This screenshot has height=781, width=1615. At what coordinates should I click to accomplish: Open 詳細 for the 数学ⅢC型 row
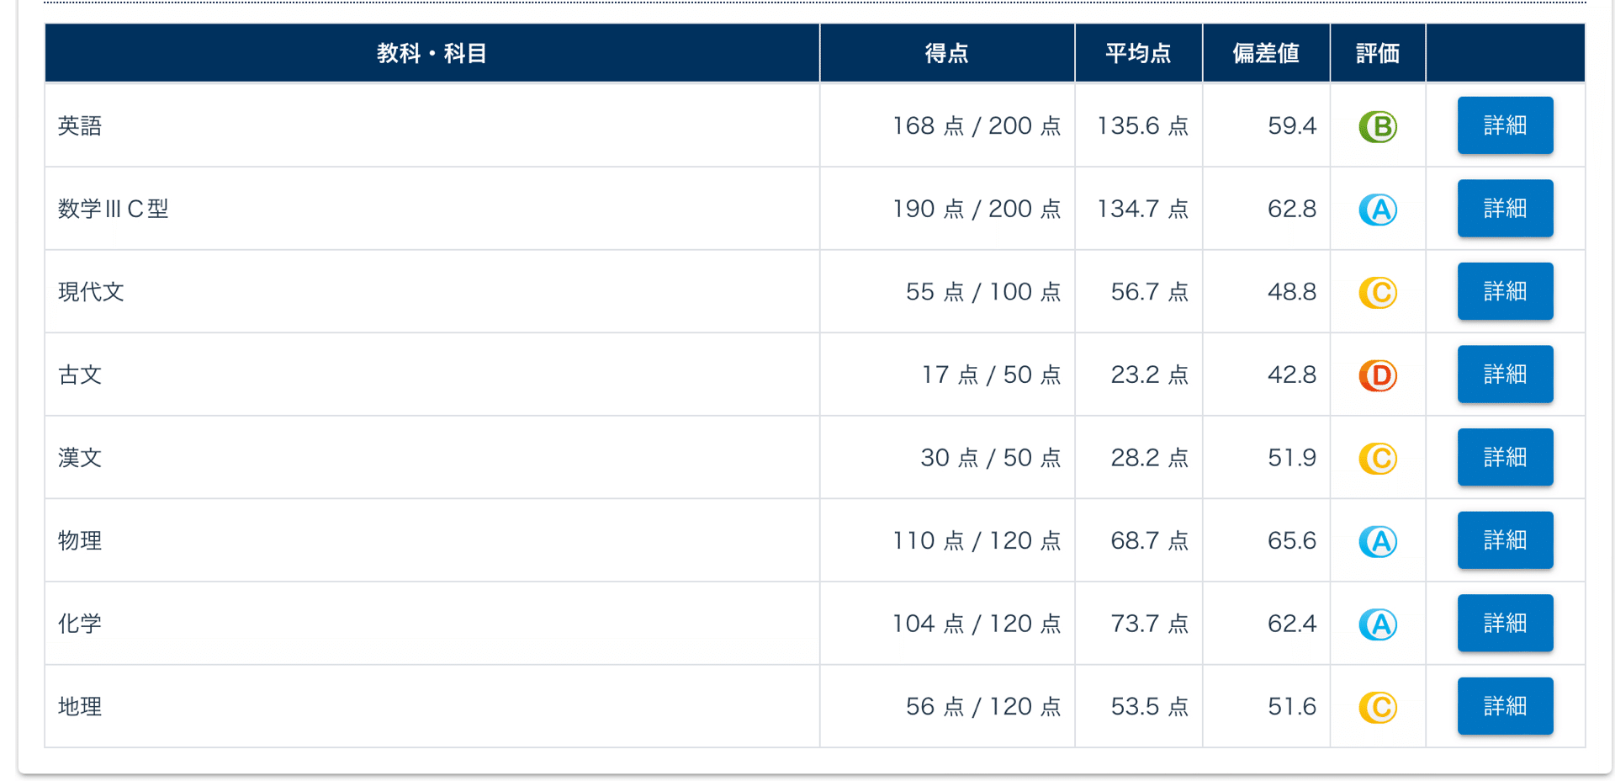(x=1505, y=208)
